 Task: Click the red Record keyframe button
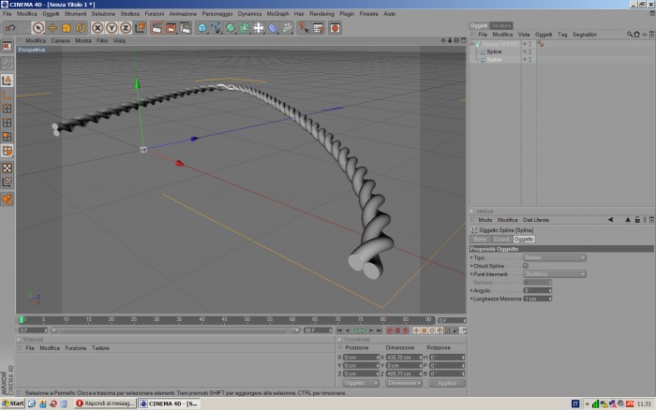click(390, 330)
